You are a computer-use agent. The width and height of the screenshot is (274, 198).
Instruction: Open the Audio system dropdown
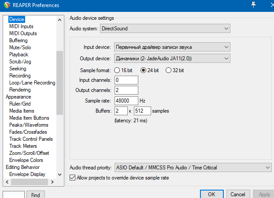click(x=165, y=29)
